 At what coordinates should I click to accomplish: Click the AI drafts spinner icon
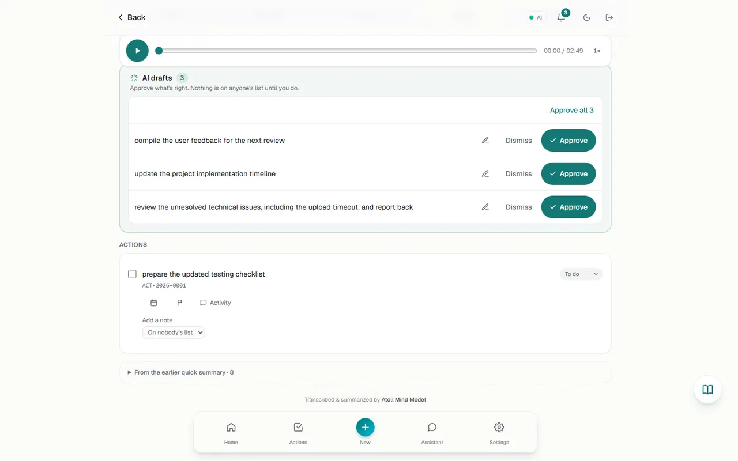click(134, 78)
